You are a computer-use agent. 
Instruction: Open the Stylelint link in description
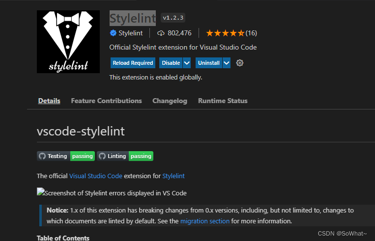pyautogui.click(x=173, y=176)
